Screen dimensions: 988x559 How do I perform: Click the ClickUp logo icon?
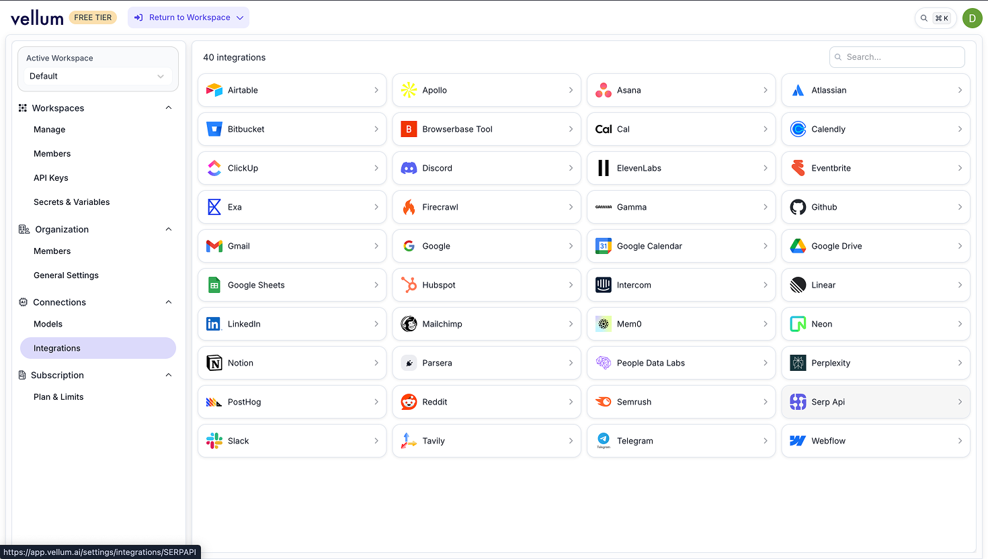point(214,168)
